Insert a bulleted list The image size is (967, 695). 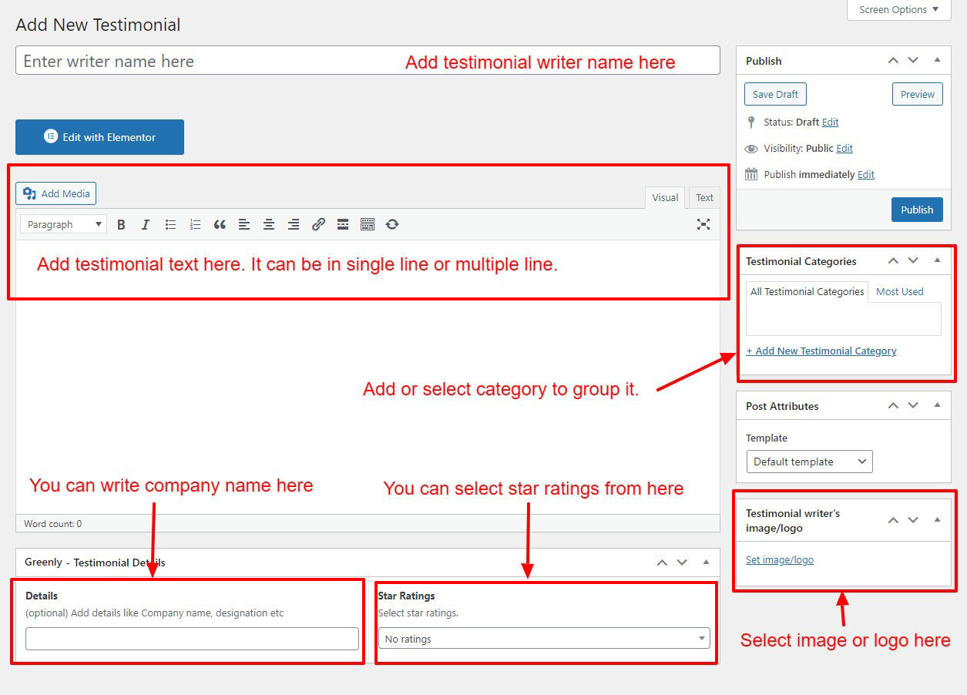[x=170, y=224]
